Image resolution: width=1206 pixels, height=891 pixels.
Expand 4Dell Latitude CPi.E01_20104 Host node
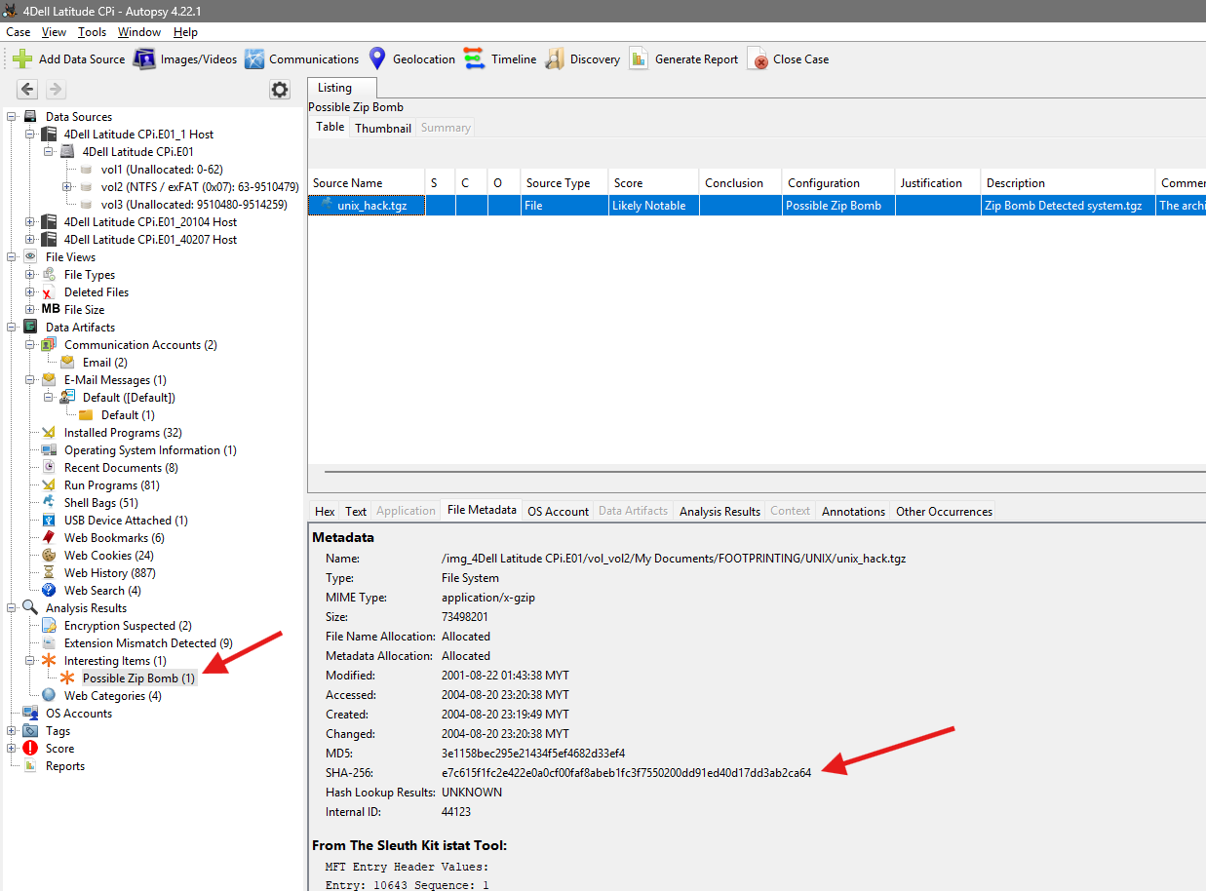pyautogui.click(x=30, y=222)
